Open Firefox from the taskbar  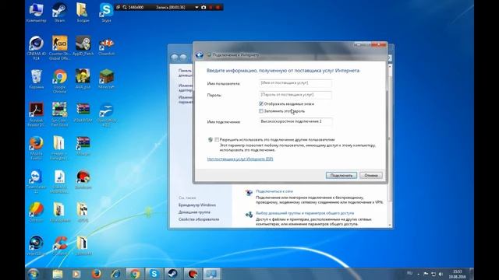96,274
